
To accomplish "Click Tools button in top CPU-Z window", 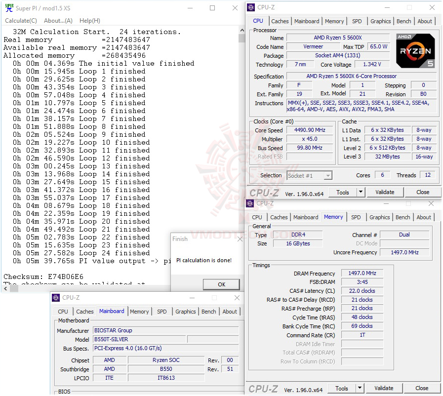I will 343,193.
